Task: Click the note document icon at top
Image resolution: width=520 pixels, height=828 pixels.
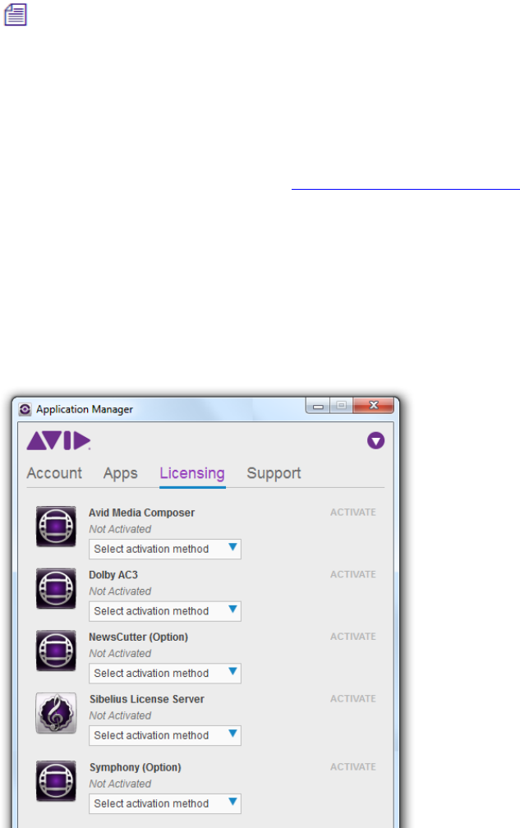Action: (16, 14)
